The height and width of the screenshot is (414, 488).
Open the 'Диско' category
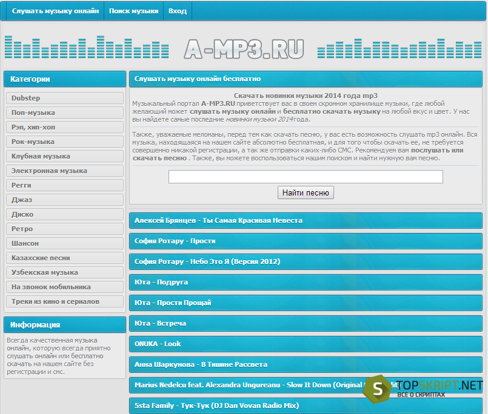(65, 214)
